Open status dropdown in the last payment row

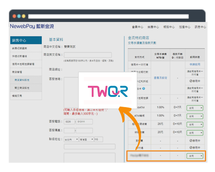pyautogui.click(x=195, y=156)
